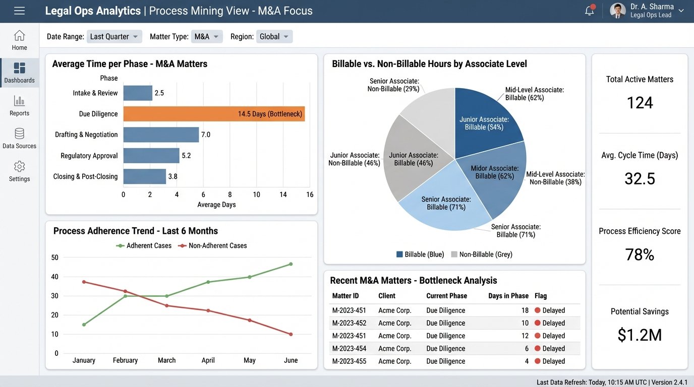
Task: Click the notification bell icon
Action: pyautogui.click(x=589, y=10)
